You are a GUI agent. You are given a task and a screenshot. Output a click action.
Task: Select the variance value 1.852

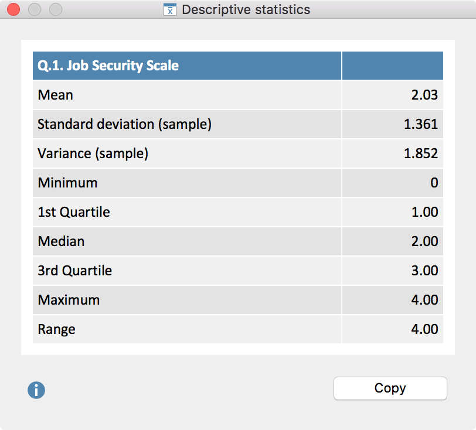[421, 153]
